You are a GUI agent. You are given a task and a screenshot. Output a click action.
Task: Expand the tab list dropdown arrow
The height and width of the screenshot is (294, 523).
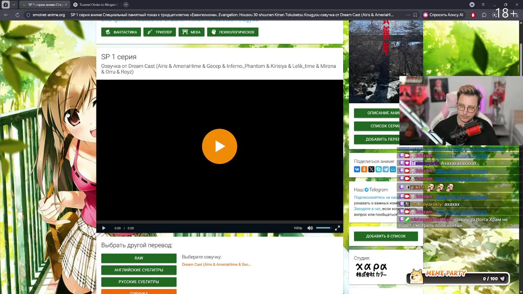(14, 4)
